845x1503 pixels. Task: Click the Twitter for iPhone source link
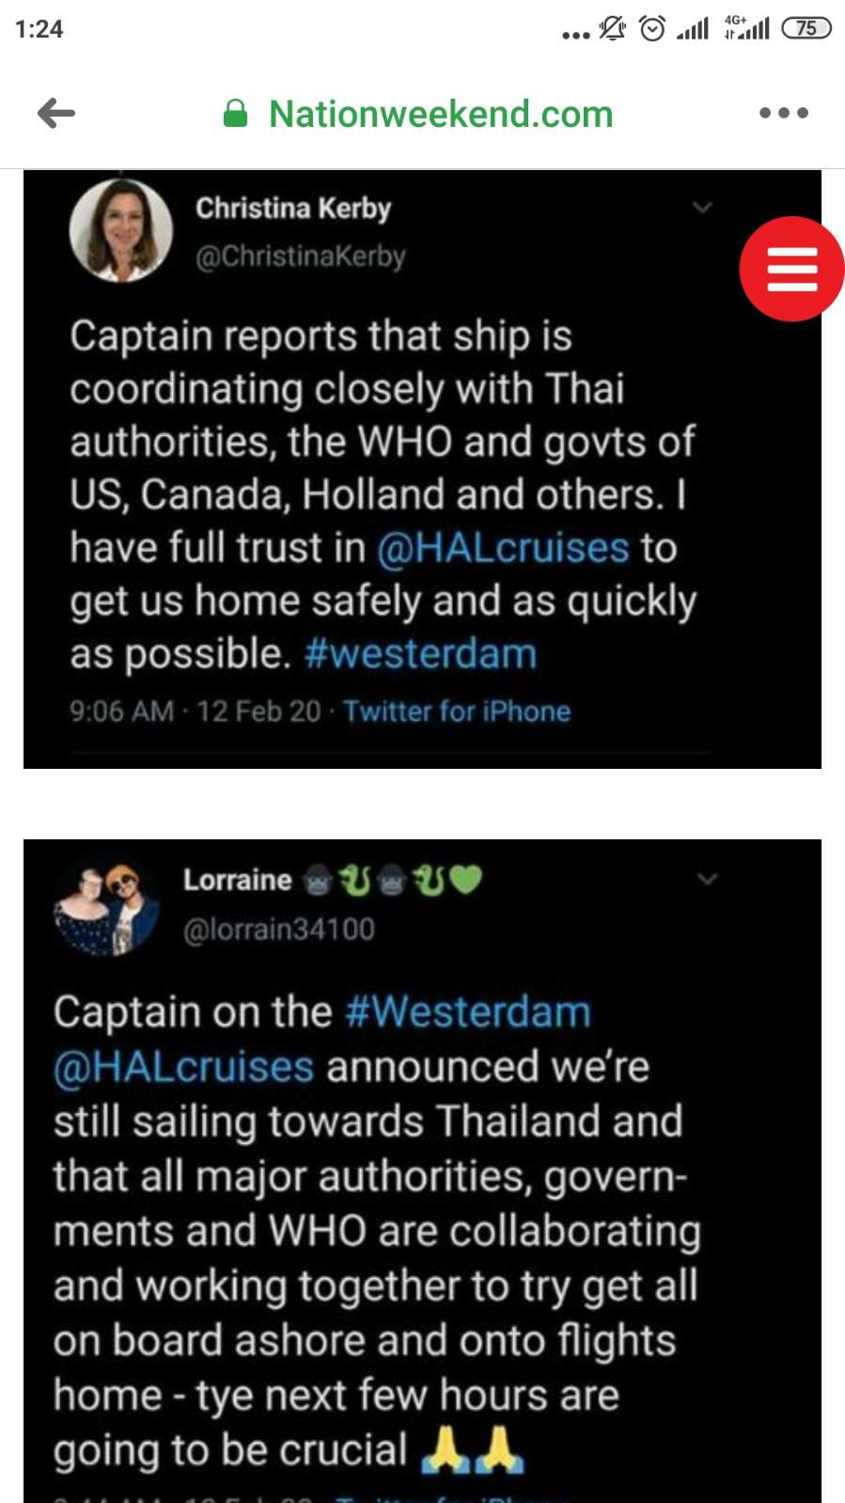pyautogui.click(x=457, y=712)
